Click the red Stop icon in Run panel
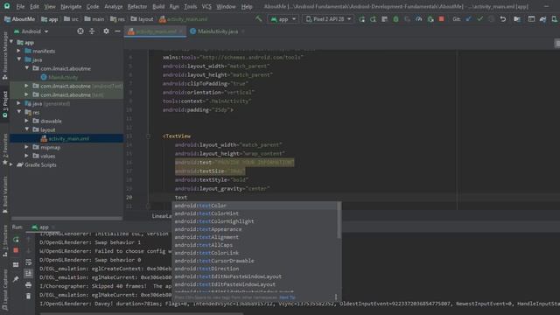Screen dimensions: 560x315 point(16,250)
